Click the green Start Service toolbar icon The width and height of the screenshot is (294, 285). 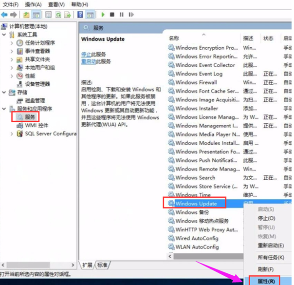point(103,15)
